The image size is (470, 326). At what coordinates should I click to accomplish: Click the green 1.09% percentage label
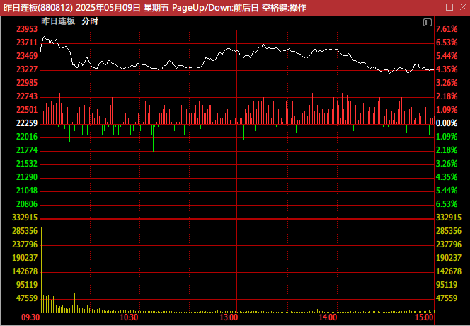447,137
